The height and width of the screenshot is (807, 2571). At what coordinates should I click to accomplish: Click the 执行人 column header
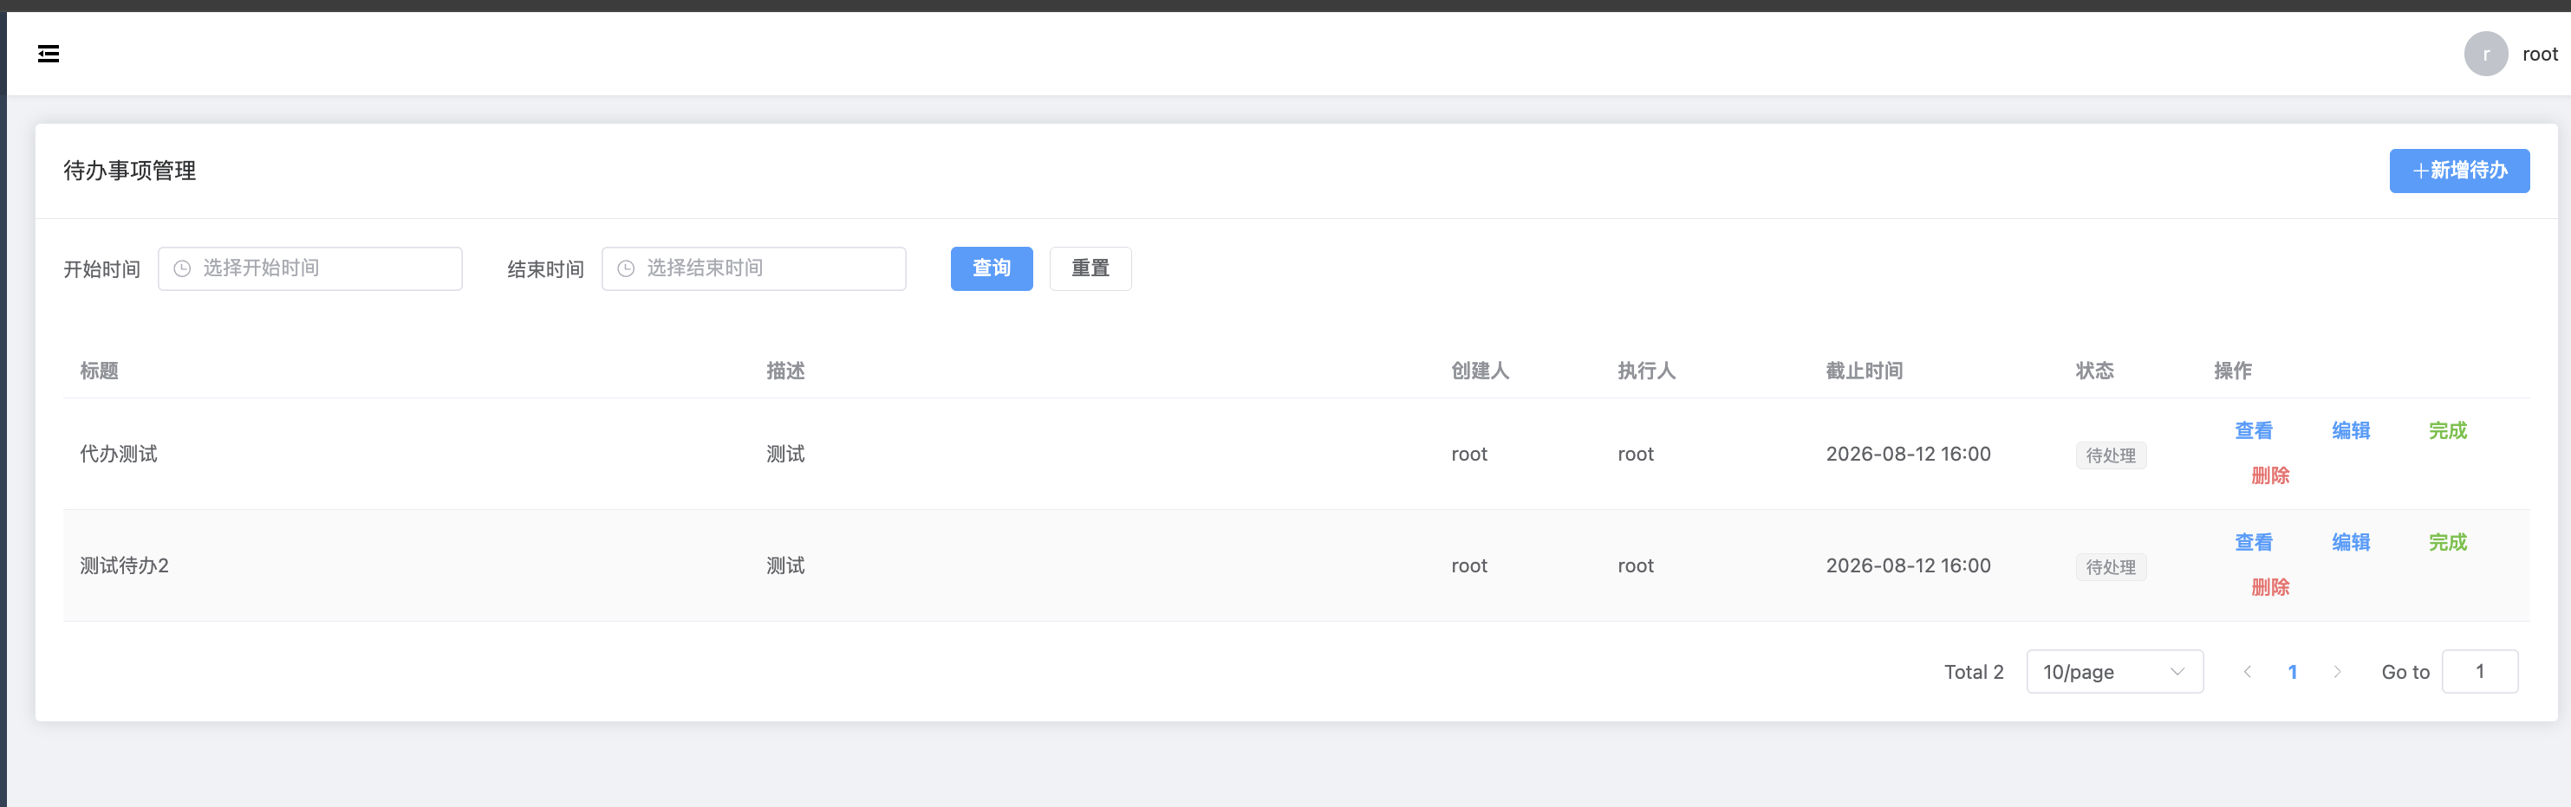point(1646,371)
